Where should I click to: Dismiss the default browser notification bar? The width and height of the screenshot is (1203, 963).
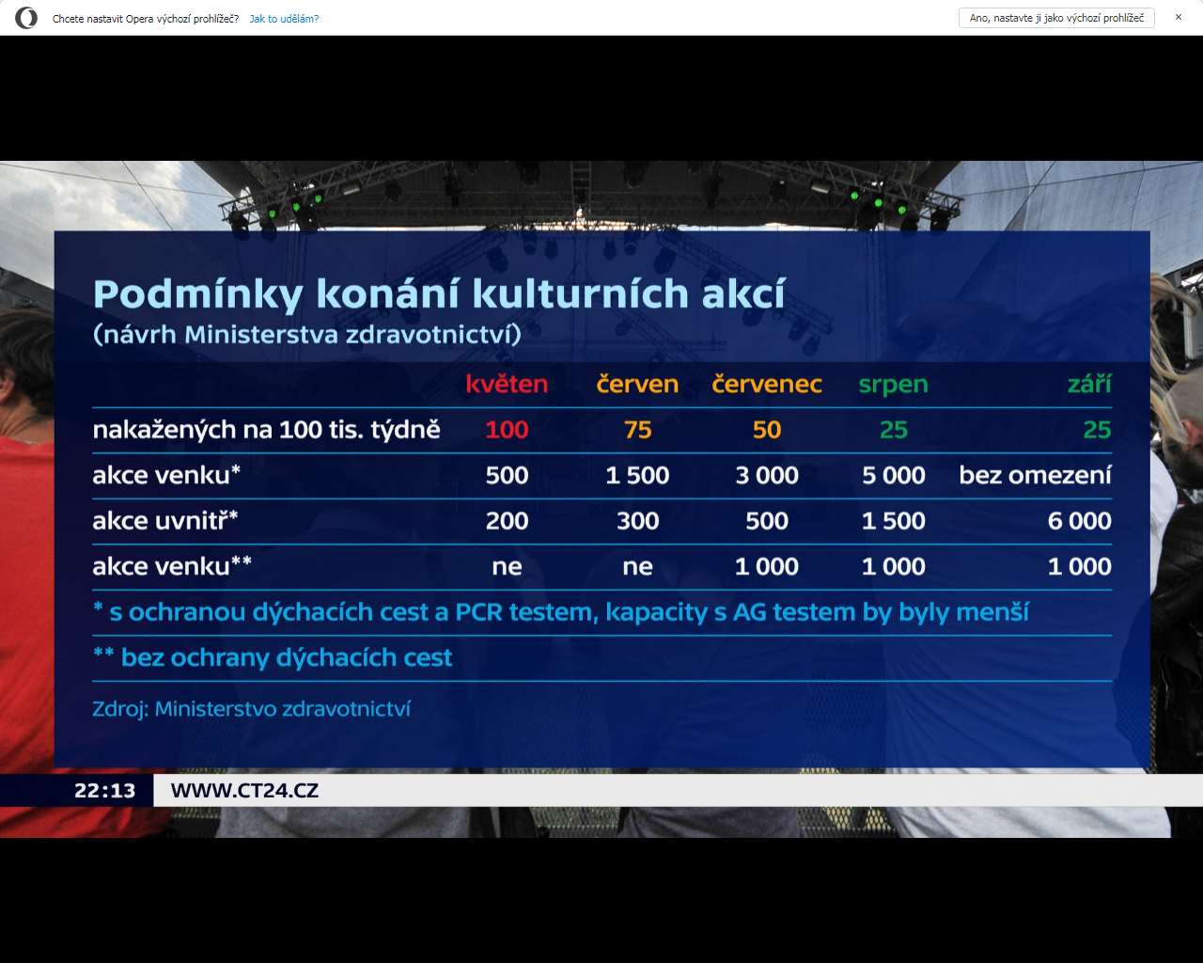tap(1179, 17)
